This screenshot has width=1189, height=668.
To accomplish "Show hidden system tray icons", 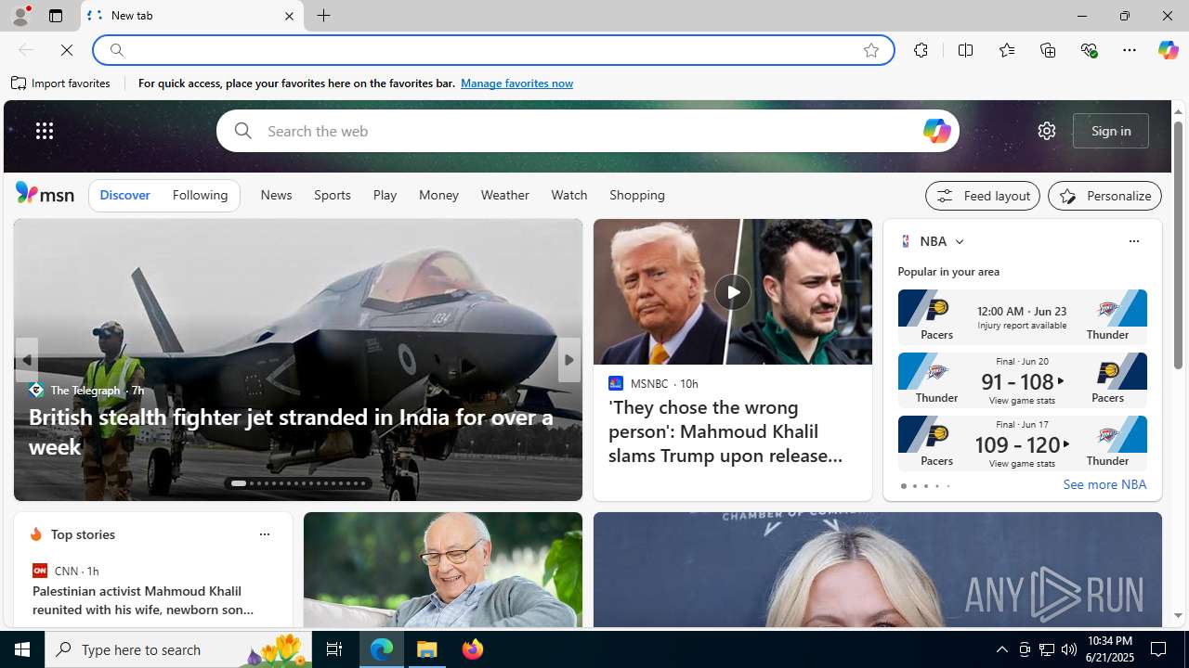I will (1001, 649).
